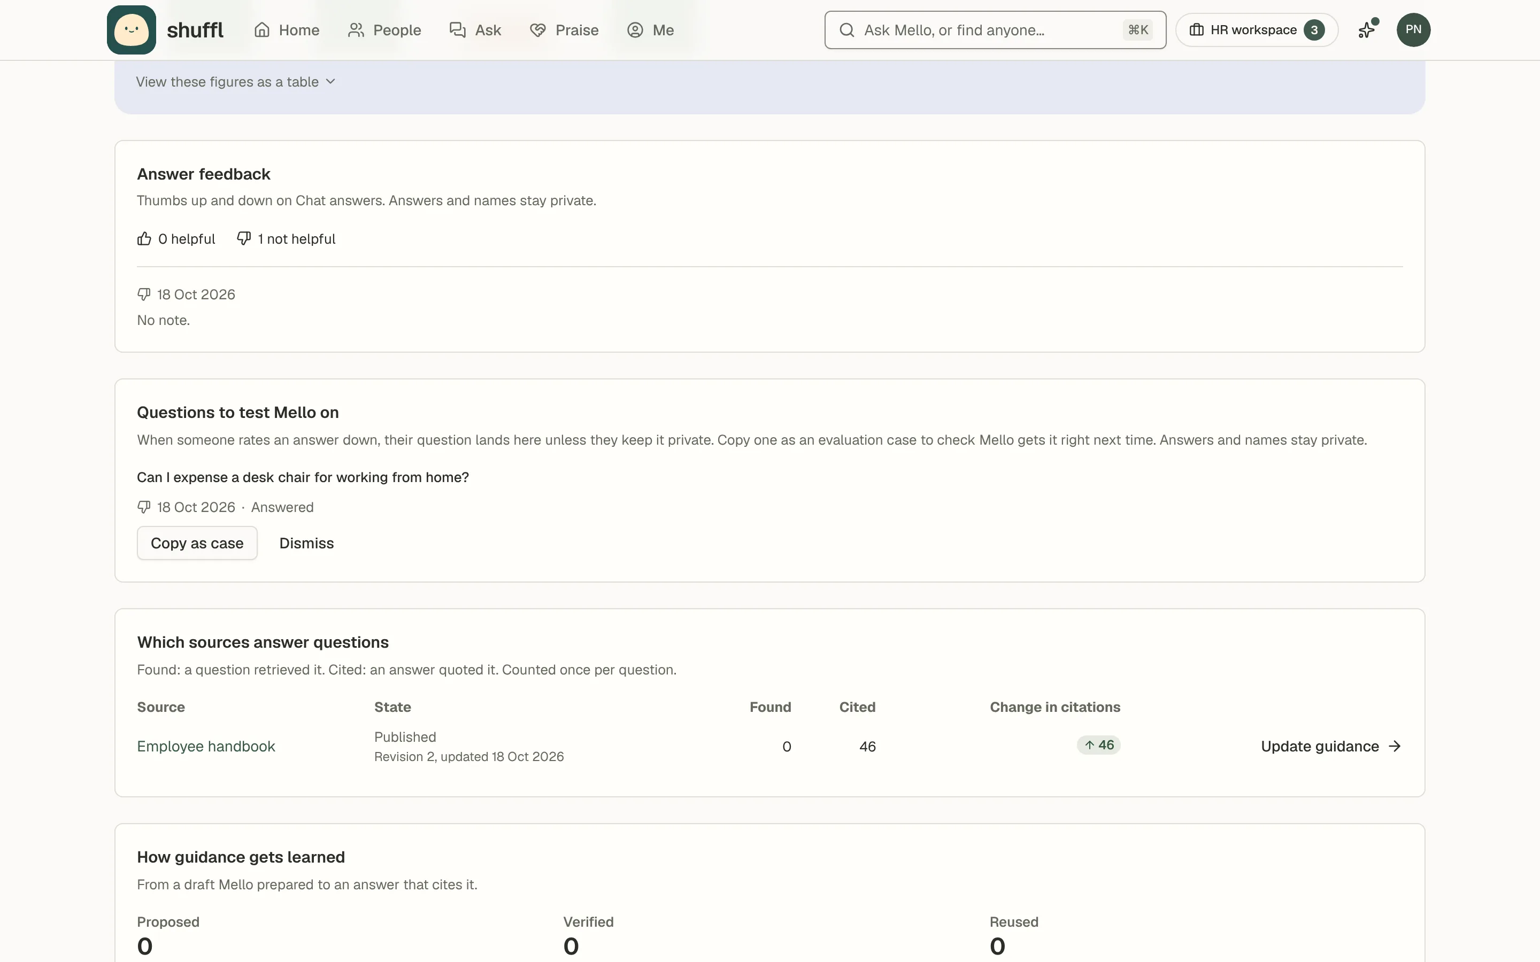Click the thumbs up icon by 0 helpful
This screenshot has width=1540, height=962.
click(x=144, y=238)
